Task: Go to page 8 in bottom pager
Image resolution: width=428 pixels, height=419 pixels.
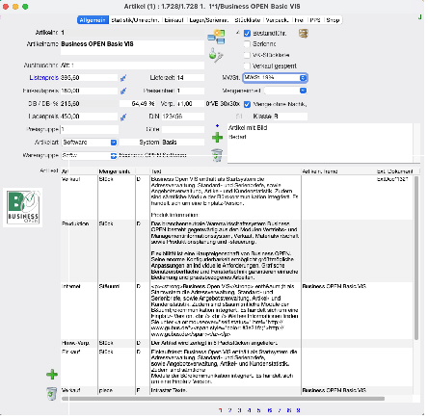Action: pyautogui.click(x=289, y=410)
